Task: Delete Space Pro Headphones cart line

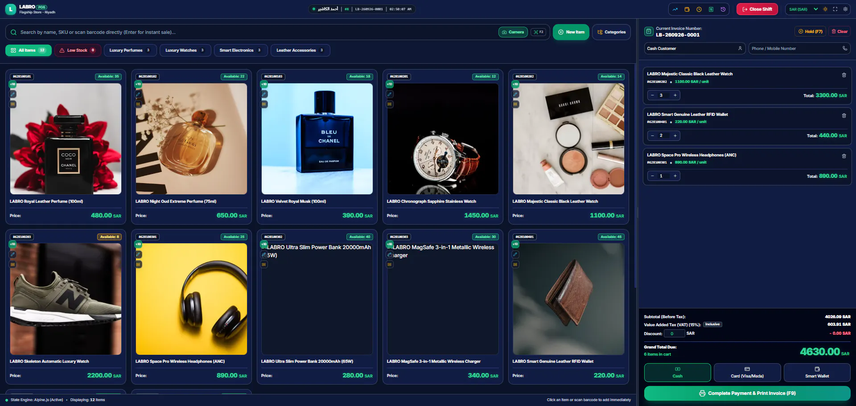Action: (x=844, y=156)
